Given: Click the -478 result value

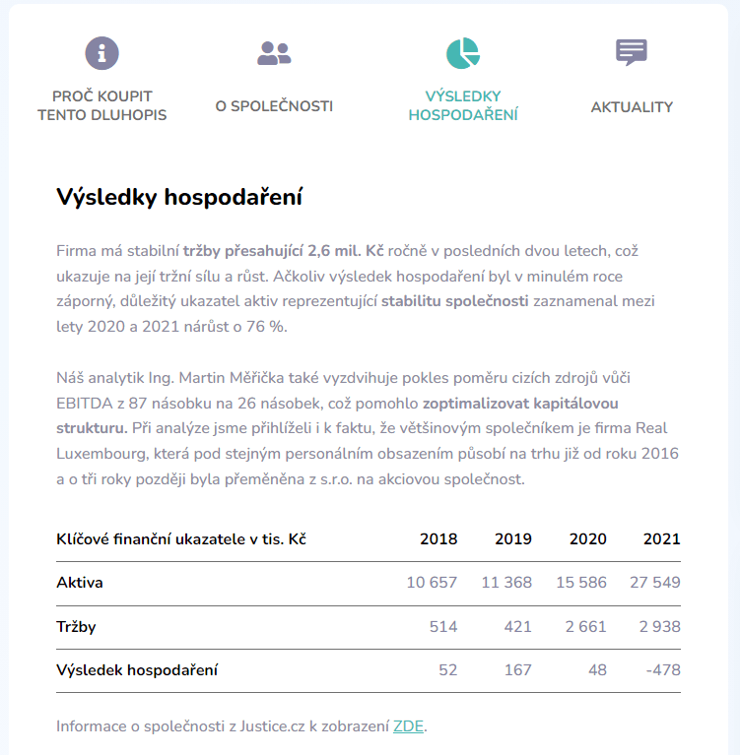Looking at the screenshot, I should tap(662, 670).
